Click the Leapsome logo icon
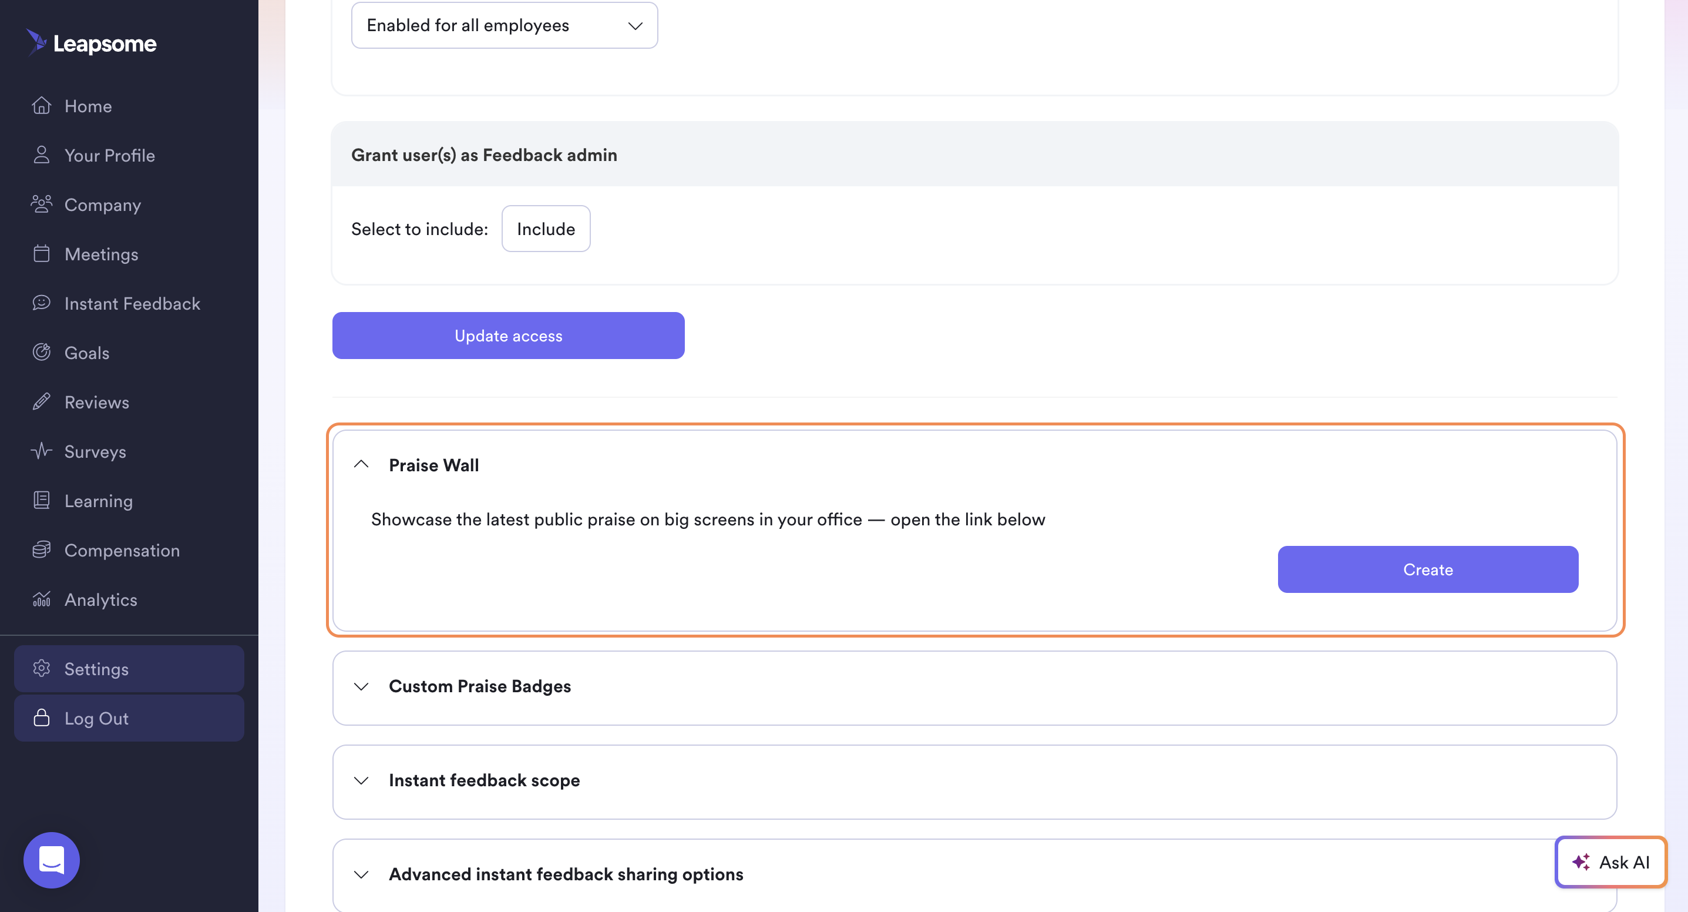 point(36,42)
